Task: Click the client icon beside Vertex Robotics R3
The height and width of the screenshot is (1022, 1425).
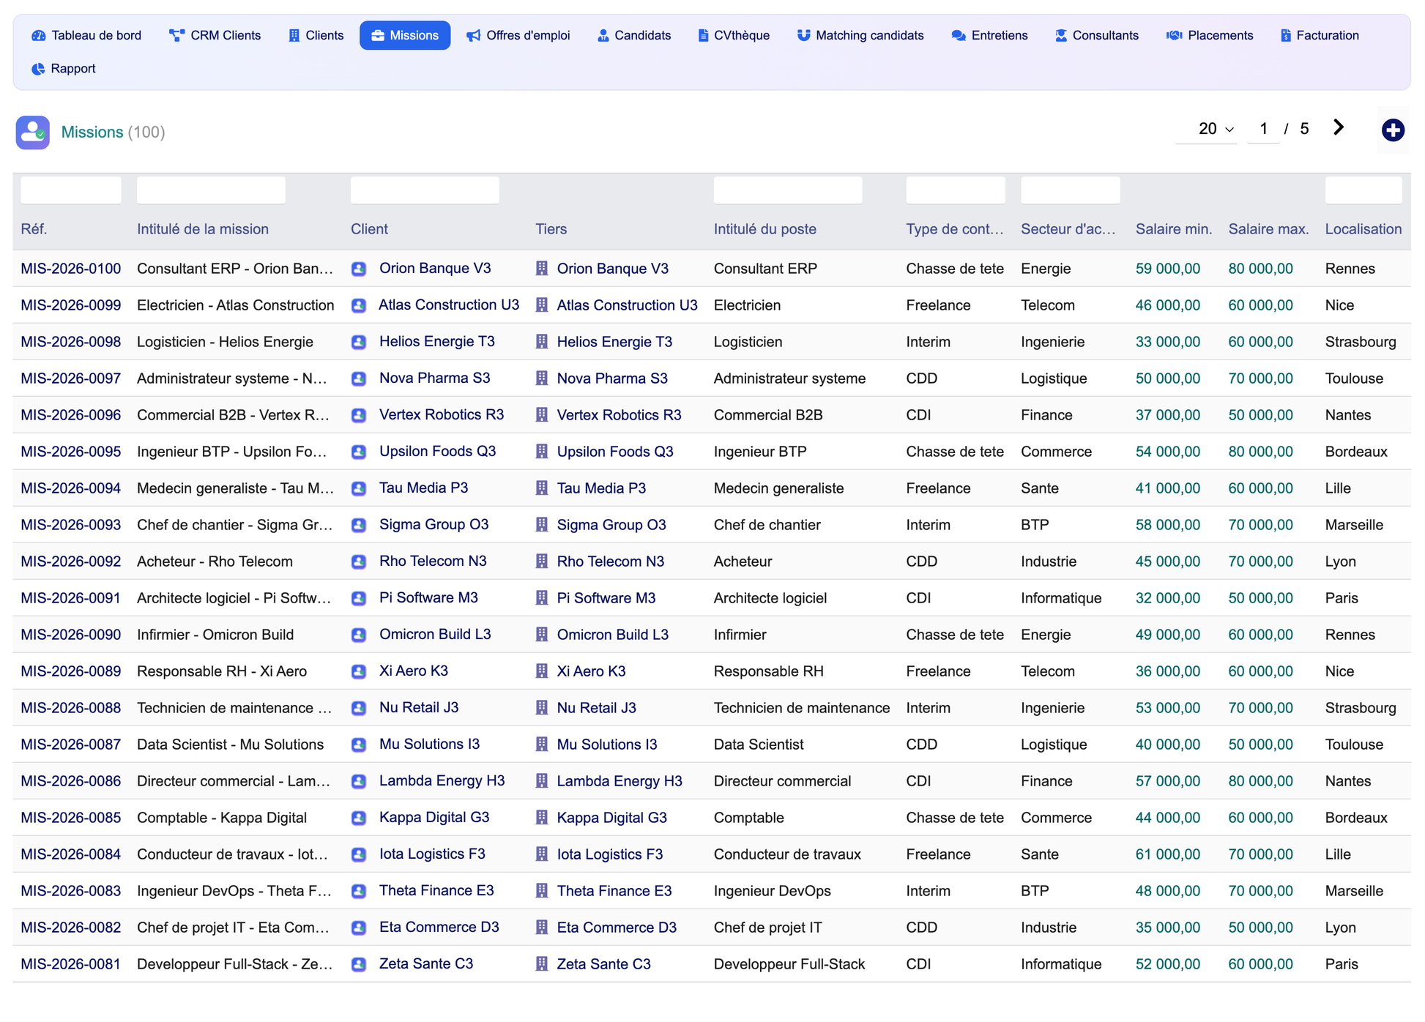Action: [359, 415]
